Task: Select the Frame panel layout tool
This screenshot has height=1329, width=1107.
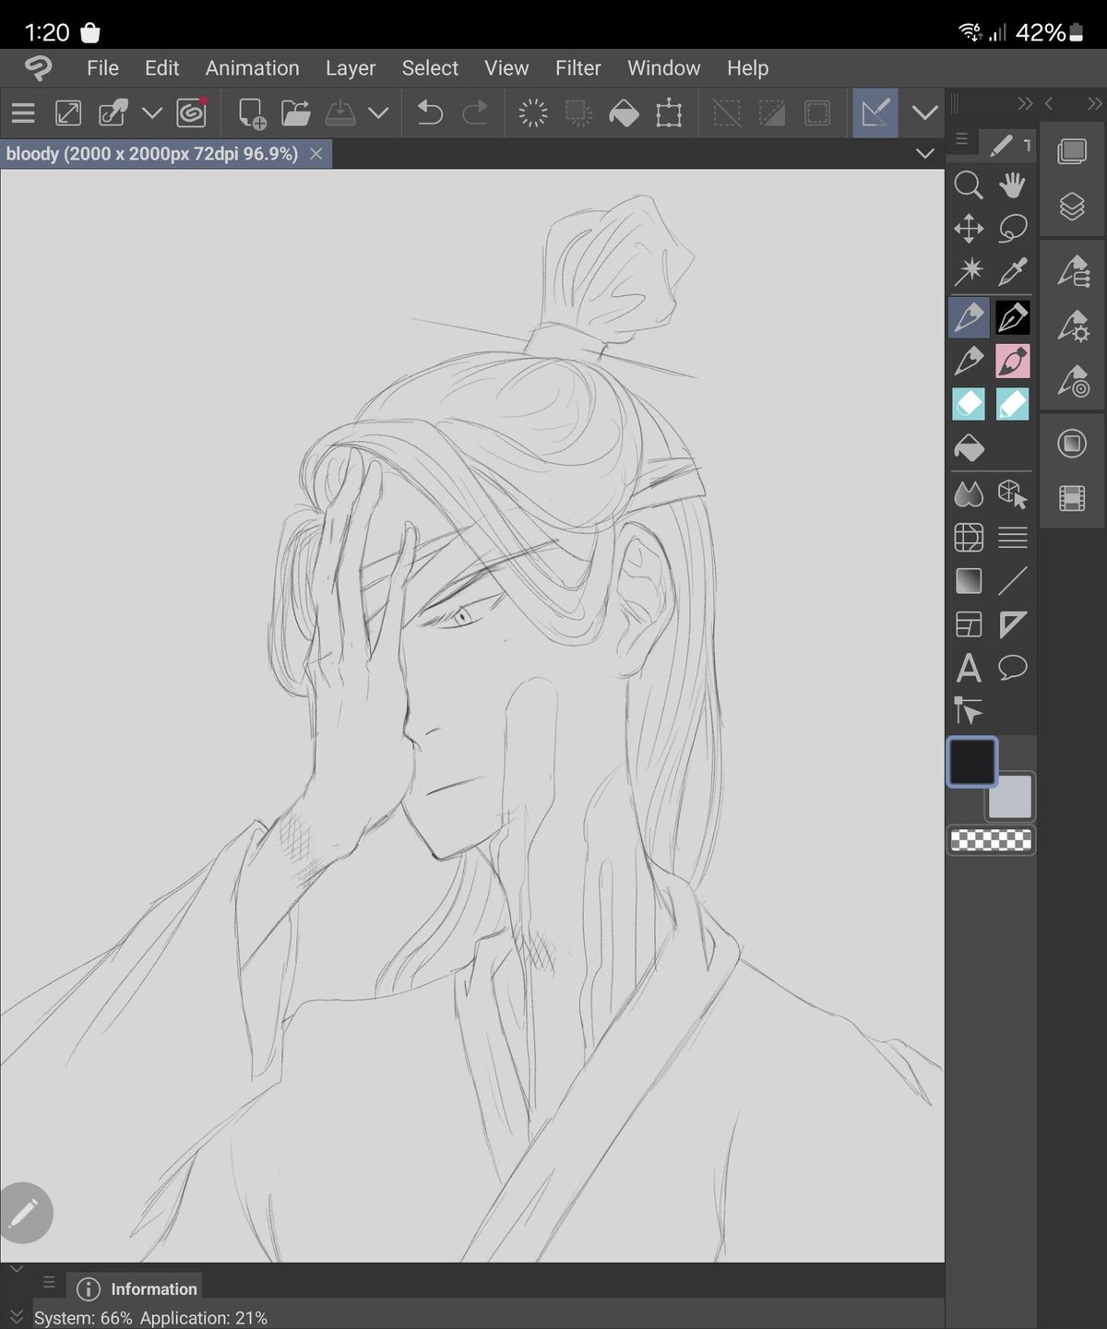Action: 969,624
